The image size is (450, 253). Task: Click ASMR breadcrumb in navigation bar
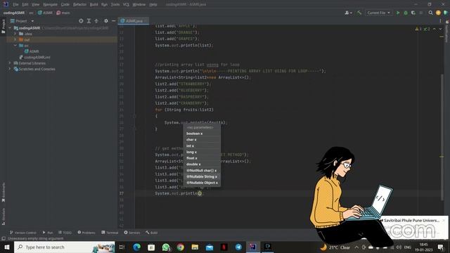45,13
